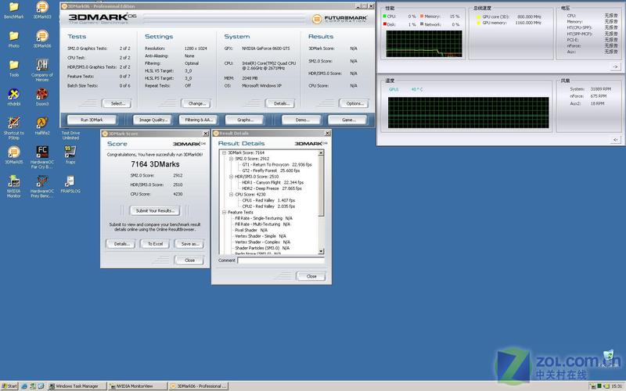This screenshot has height=391, width=626.
Task: Open the Doom3 desktop shortcut
Action: [x=42, y=97]
